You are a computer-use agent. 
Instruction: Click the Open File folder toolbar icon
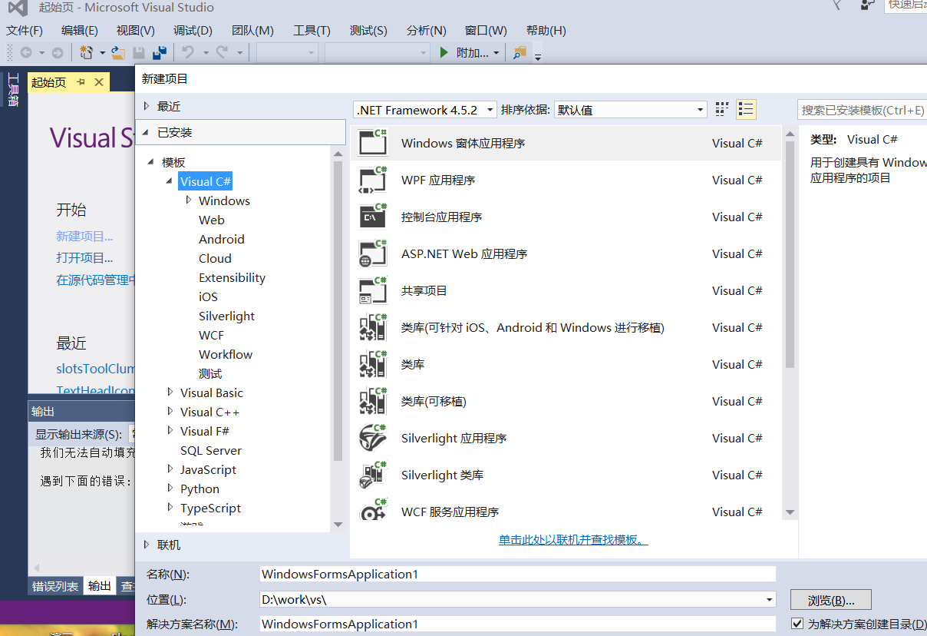coord(118,52)
